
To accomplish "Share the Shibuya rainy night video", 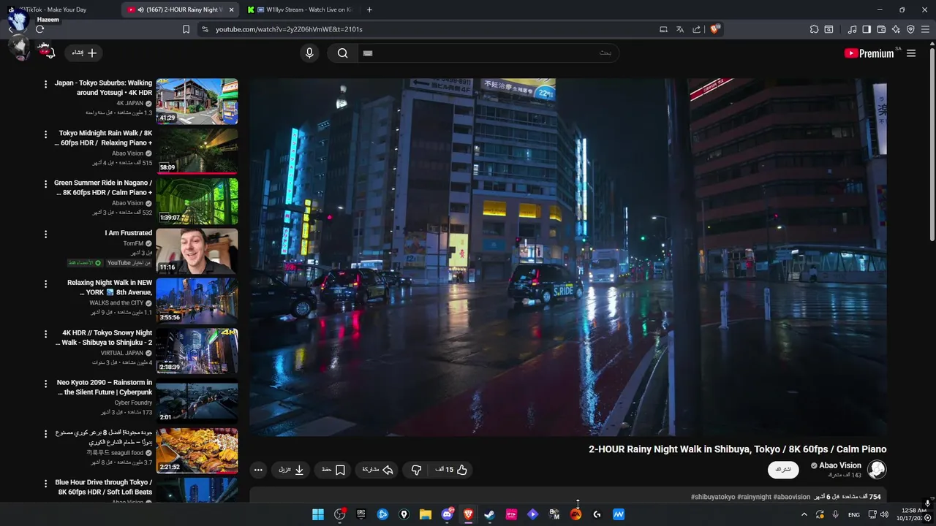I will [x=378, y=470].
